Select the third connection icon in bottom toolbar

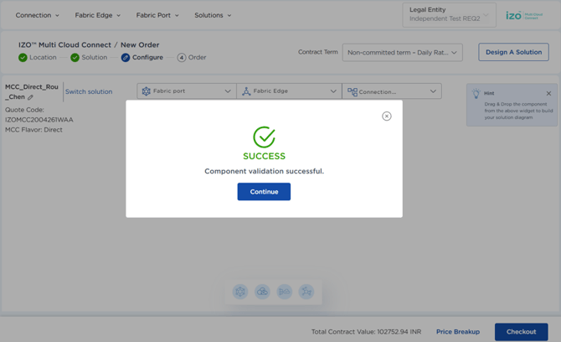coord(285,292)
